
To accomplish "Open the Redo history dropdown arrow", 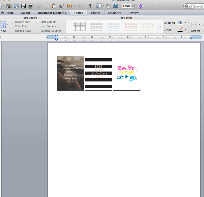I will (84, 6).
